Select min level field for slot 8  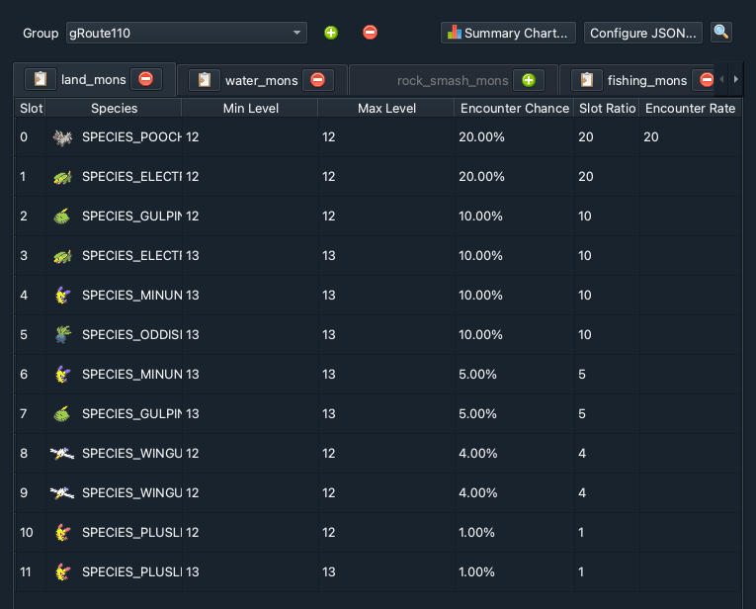click(x=250, y=453)
